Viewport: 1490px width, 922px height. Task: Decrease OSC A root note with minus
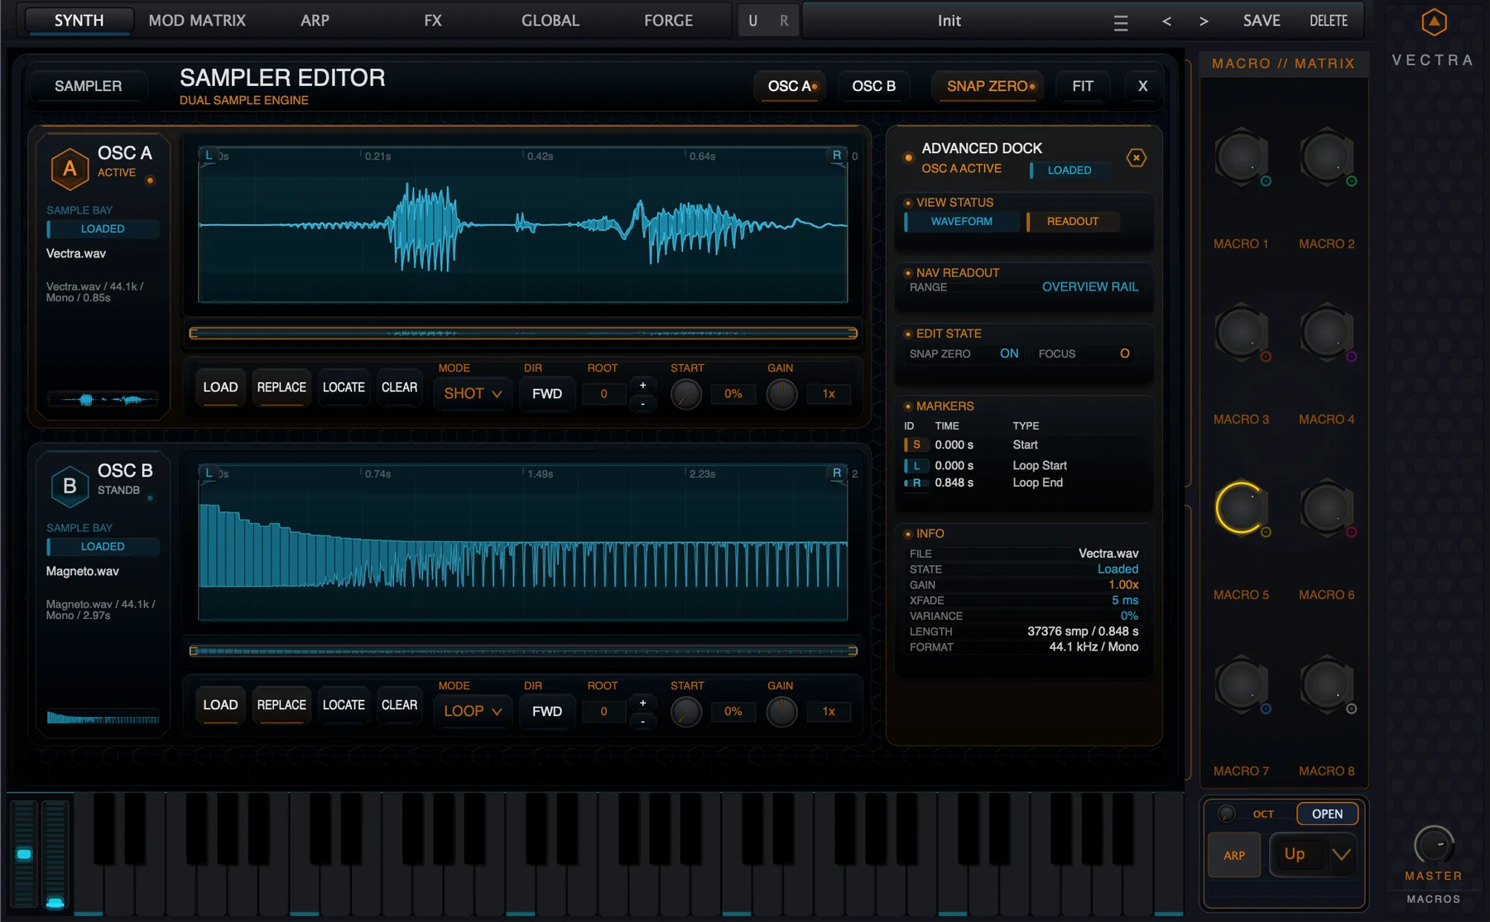click(x=642, y=404)
